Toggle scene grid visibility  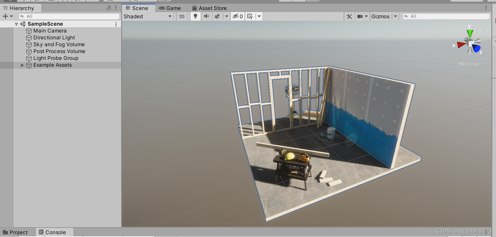click(x=250, y=16)
